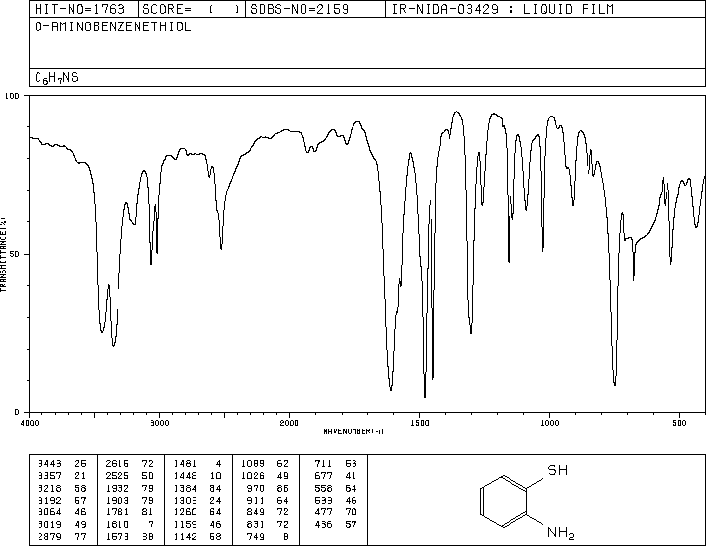Select peak table value 911
This screenshot has height=546, width=706.
[x=256, y=500]
